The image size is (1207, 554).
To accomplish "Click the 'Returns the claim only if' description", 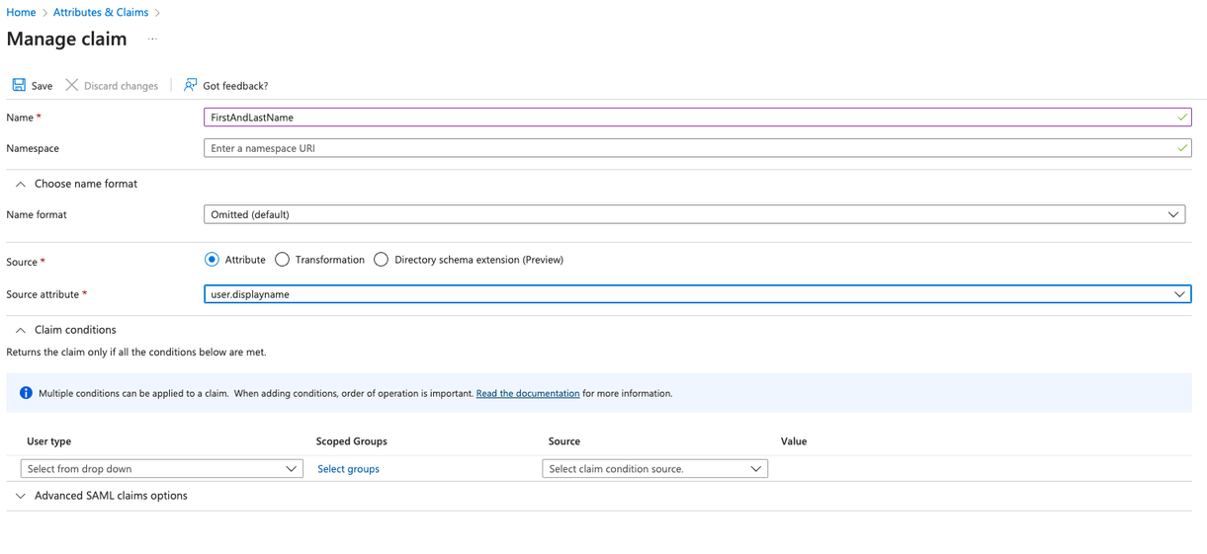I will [x=136, y=352].
